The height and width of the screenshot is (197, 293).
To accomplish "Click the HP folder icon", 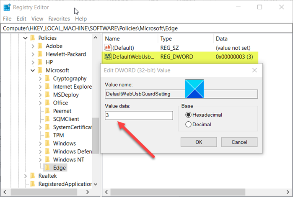I will point(40,62).
